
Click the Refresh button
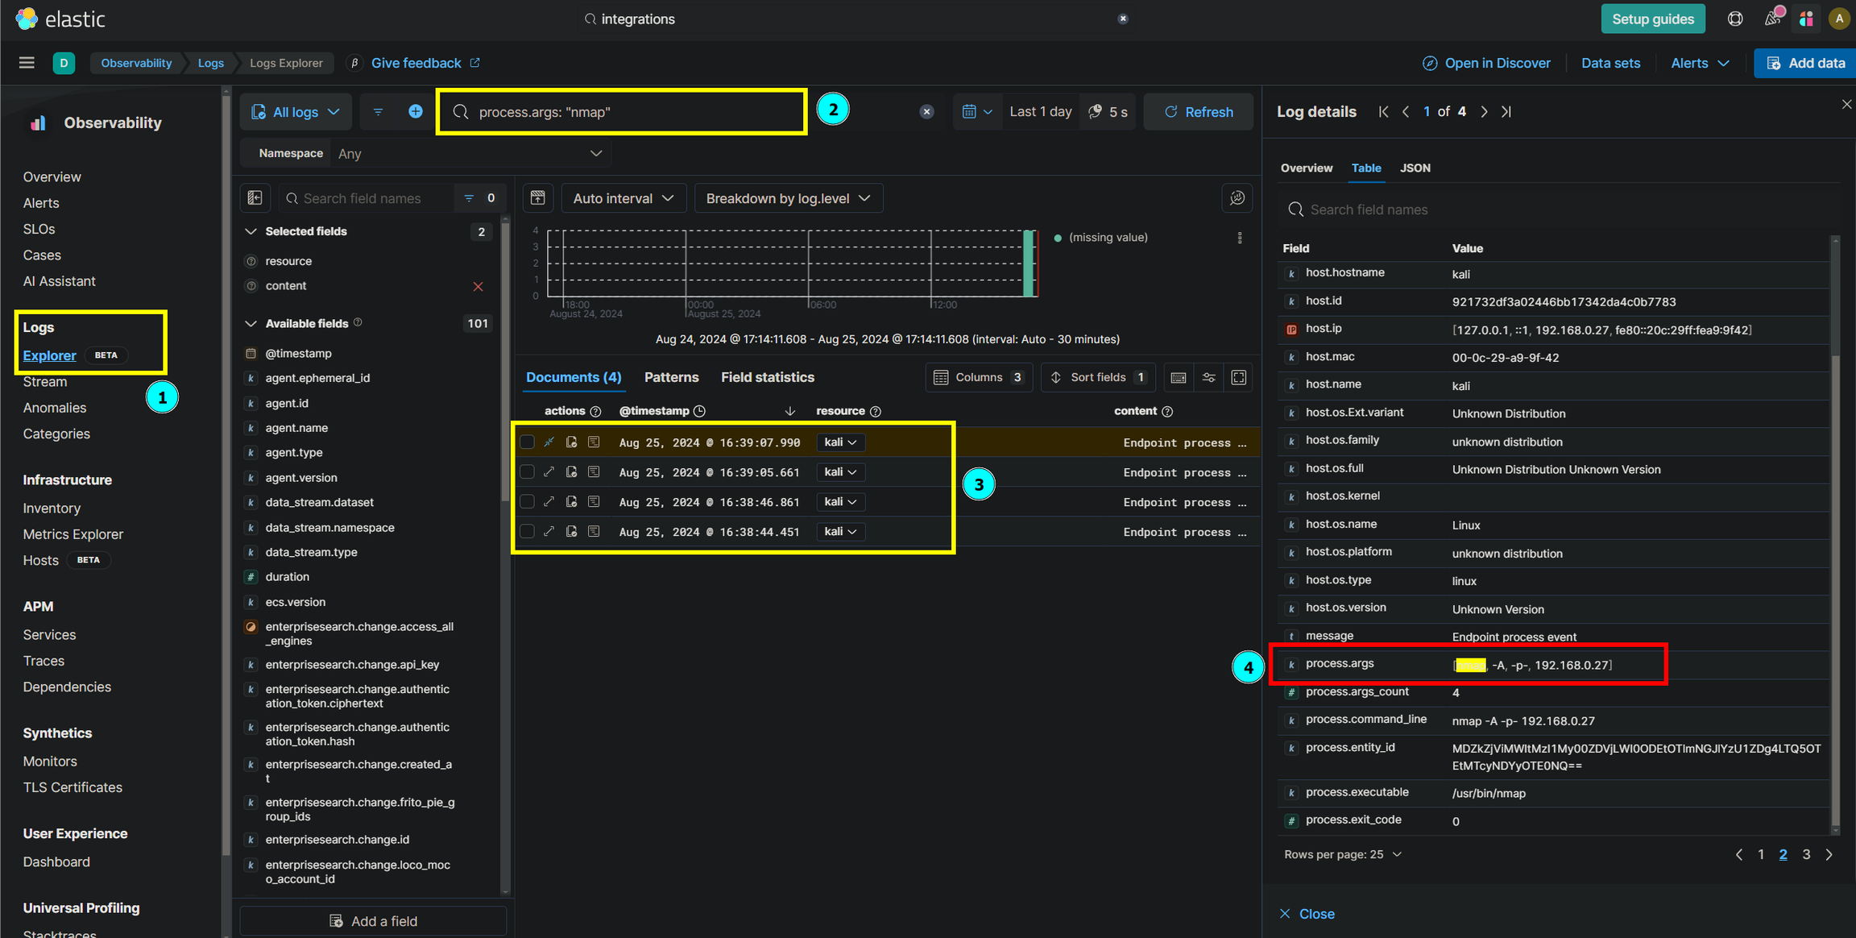[x=1198, y=112]
